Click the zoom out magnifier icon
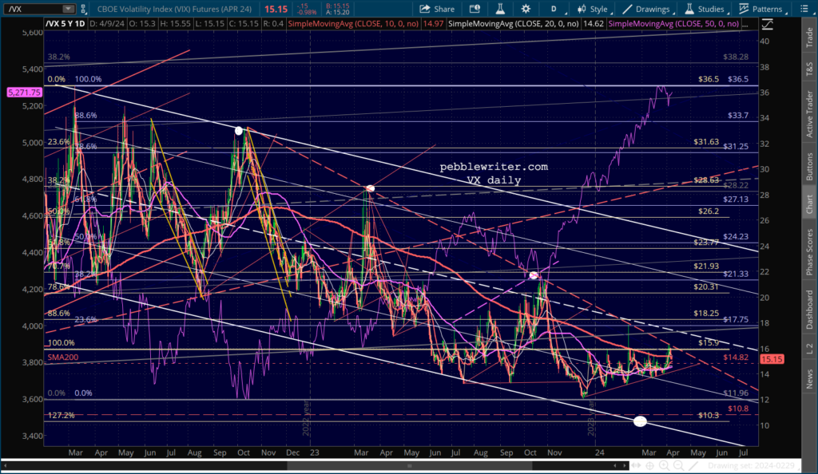 pos(678,466)
